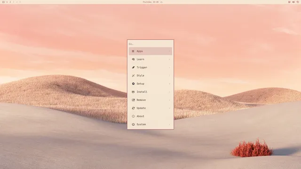Switch to workspace 1 in top bar
The width and height of the screenshot is (301, 169).
(7, 2)
